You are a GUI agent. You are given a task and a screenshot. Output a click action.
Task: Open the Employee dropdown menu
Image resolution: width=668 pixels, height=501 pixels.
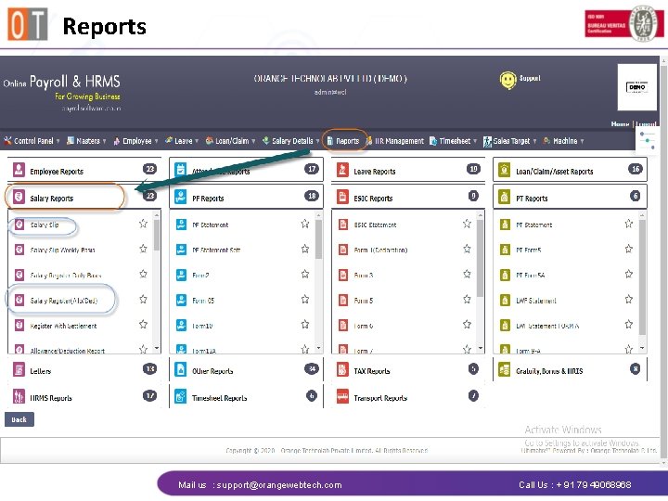pos(135,141)
